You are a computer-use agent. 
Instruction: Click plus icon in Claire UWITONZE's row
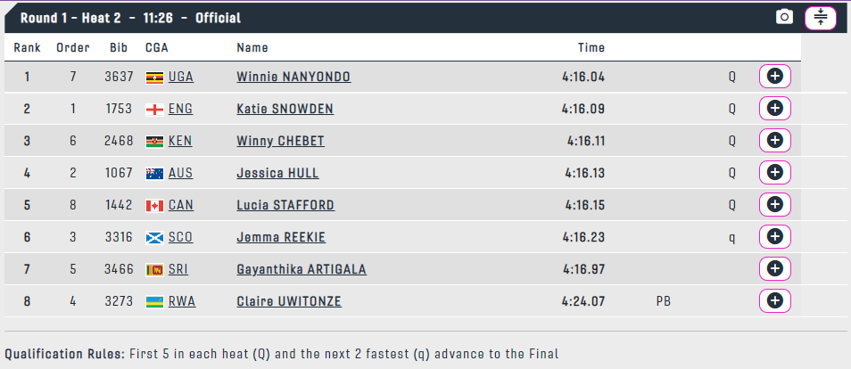click(x=774, y=300)
